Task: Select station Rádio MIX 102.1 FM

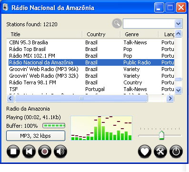Action: (x=91, y=56)
